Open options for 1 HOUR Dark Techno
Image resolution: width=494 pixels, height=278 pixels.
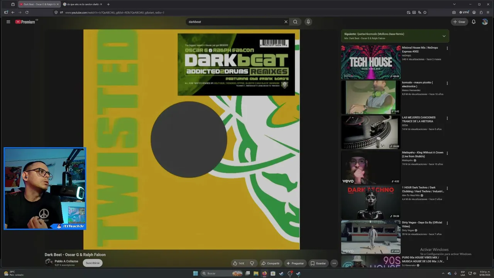(x=447, y=188)
